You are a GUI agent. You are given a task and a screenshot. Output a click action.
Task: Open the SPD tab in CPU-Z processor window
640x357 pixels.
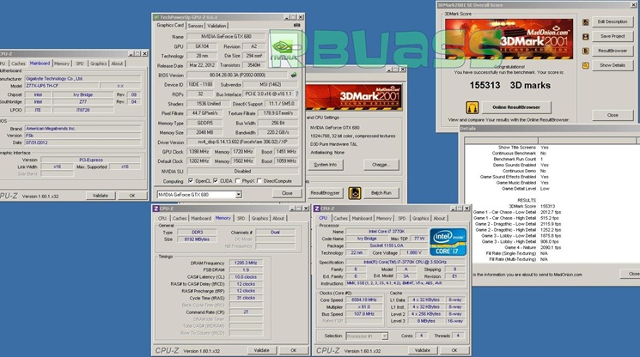[402, 219]
